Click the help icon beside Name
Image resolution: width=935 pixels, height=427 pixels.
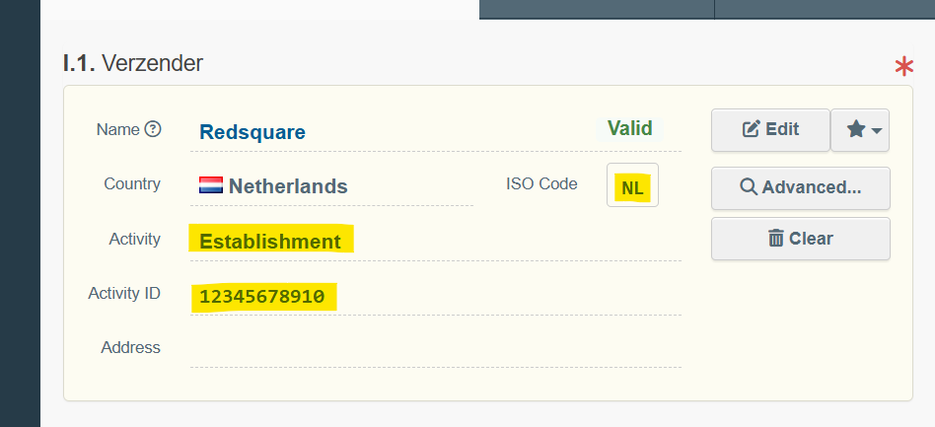pyautogui.click(x=153, y=129)
